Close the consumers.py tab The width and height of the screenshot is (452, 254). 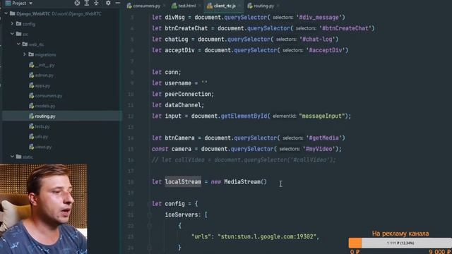click(165, 6)
